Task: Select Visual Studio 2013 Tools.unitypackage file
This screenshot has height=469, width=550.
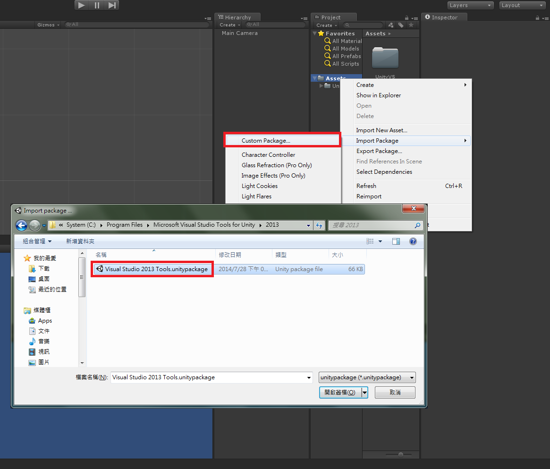Action: 152,269
